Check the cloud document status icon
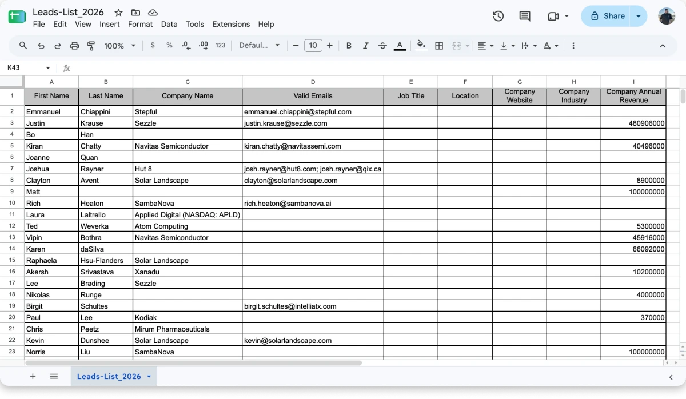 coord(153,13)
